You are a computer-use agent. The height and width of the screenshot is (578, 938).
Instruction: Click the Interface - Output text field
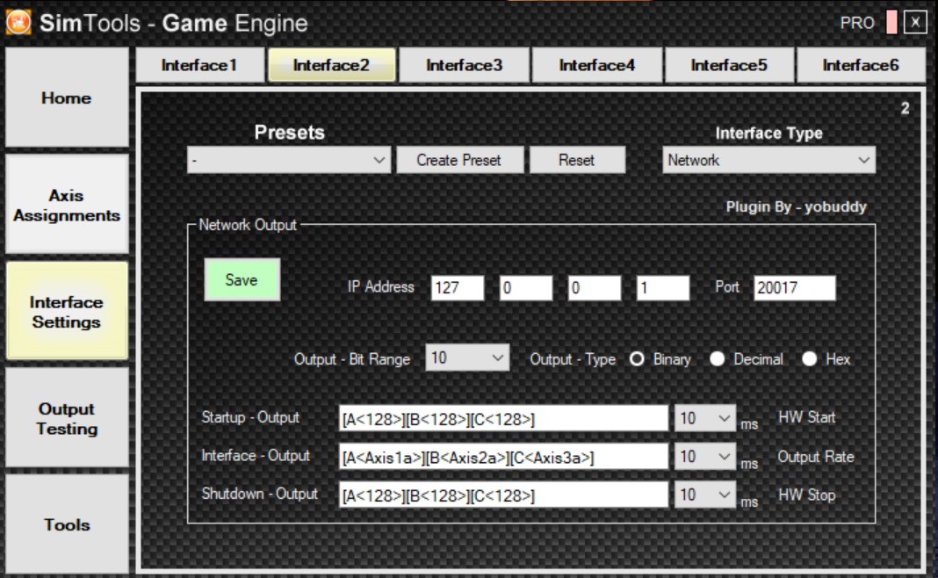click(503, 457)
